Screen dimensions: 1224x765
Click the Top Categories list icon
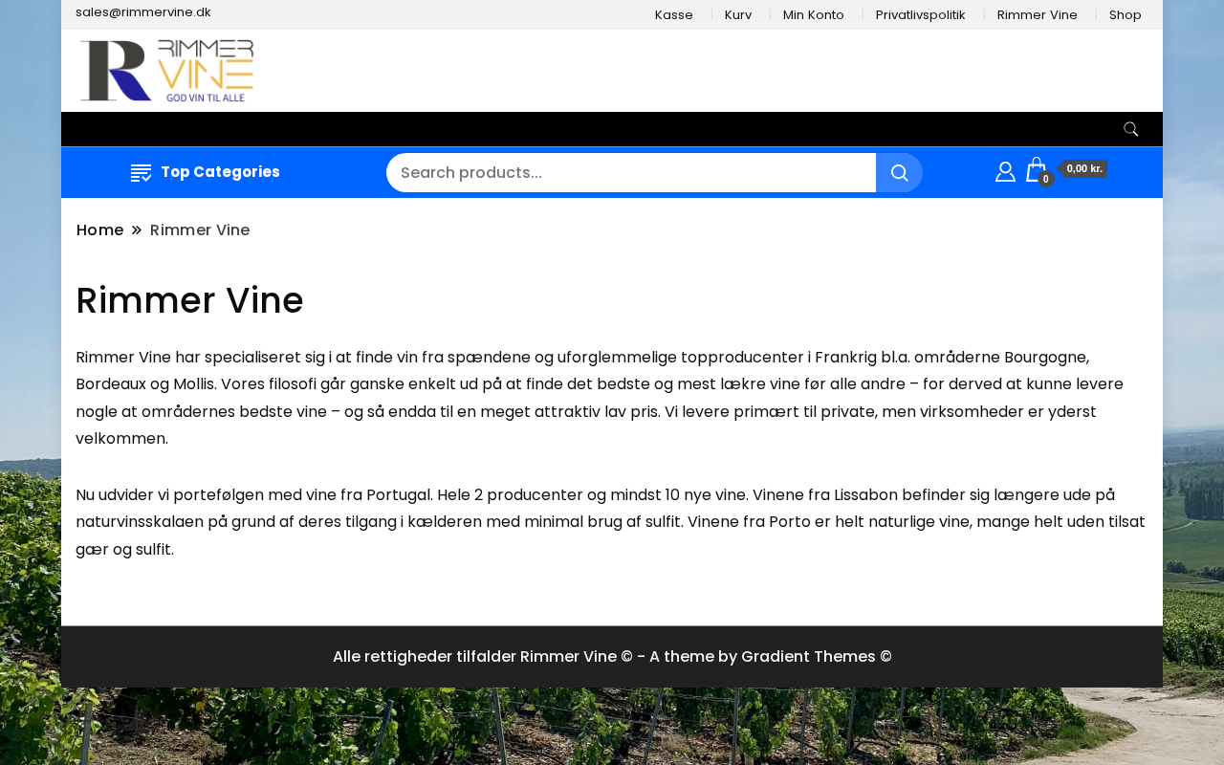click(x=141, y=173)
